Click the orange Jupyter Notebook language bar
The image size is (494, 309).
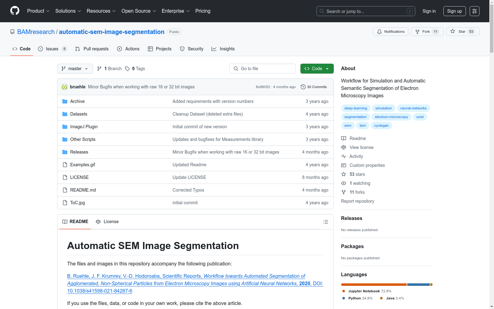pos(374,285)
